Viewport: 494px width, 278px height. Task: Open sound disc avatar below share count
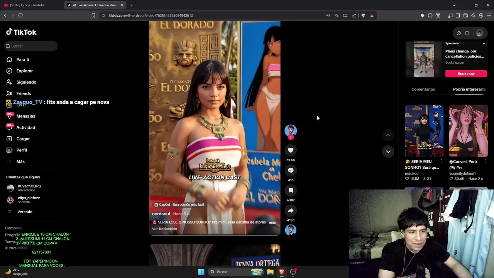click(x=291, y=230)
